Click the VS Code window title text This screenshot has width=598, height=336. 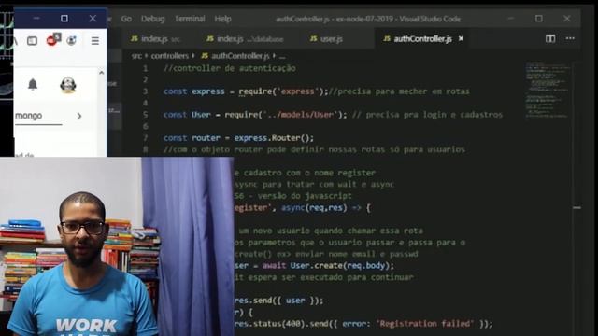pyautogui.click(x=368, y=19)
